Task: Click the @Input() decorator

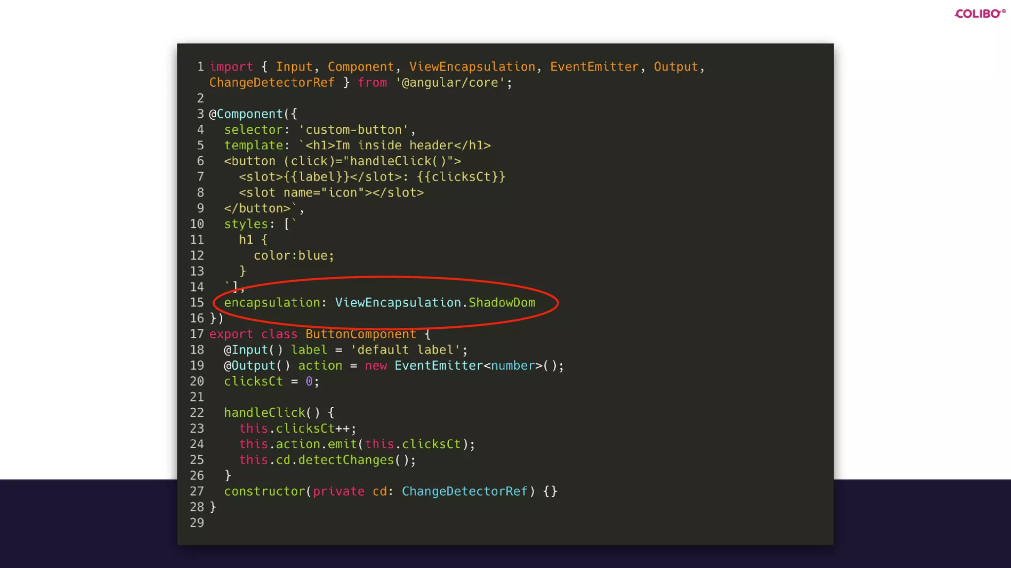Action: click(253, 350)
